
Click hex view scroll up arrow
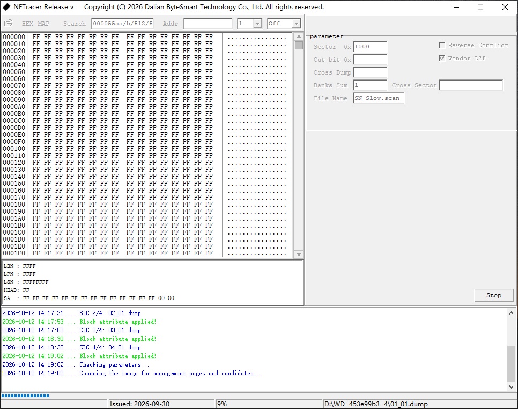coord(299,36)
